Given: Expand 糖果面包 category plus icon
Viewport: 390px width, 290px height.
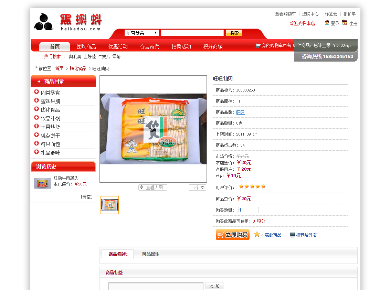Looking at the screenshot, I should [36, 143].
